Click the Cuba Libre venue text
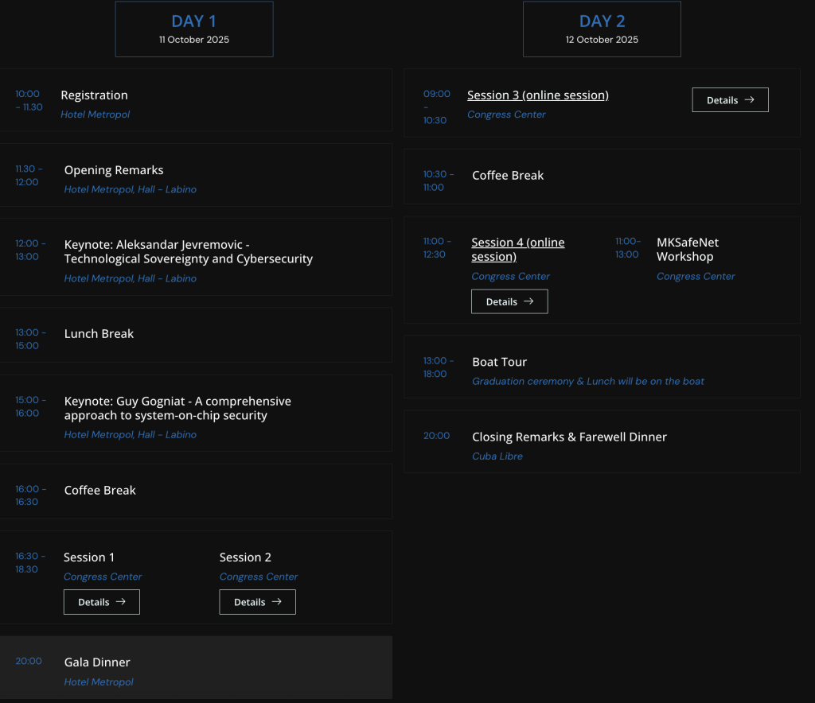This screenshot has width=815, height=703. click(x=497, y=456)
